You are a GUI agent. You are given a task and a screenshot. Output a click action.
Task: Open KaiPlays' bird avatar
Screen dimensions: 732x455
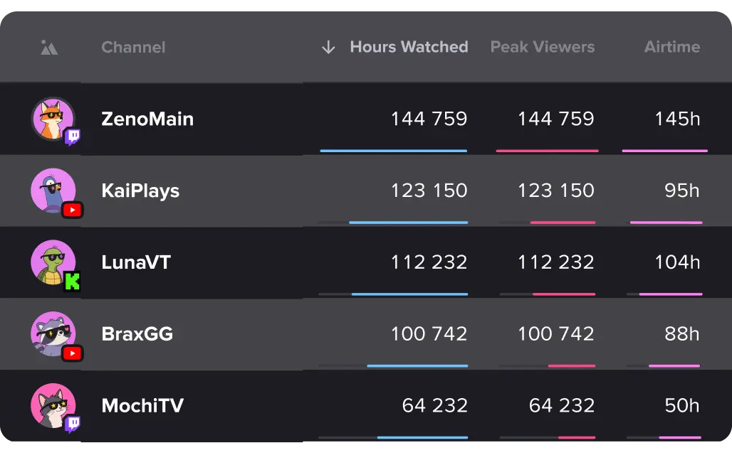coord(52,191)
